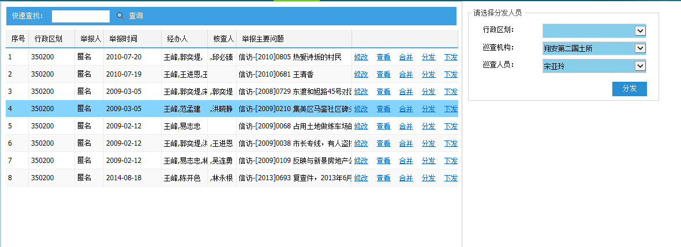Click 修改 link in highlighted row 4
The height and width of the screenshot is (247, 681).
click(361, 109)
